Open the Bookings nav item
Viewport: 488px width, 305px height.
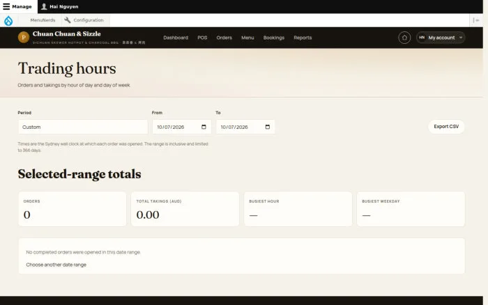pyautogui.click(x=273, y=38)
